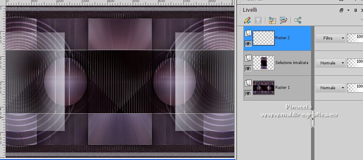This screenshot has height=160, width=363.
Task: Open Livelli panel options arrow menu
Action: click(x=348, y=11)
